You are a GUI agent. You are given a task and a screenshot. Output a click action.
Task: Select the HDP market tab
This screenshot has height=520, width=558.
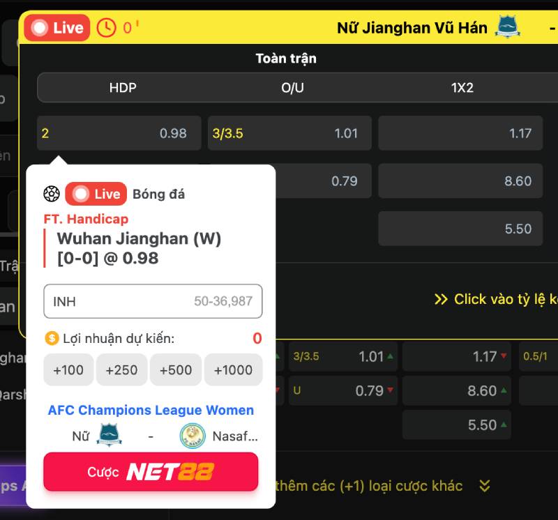coord(123,88)
